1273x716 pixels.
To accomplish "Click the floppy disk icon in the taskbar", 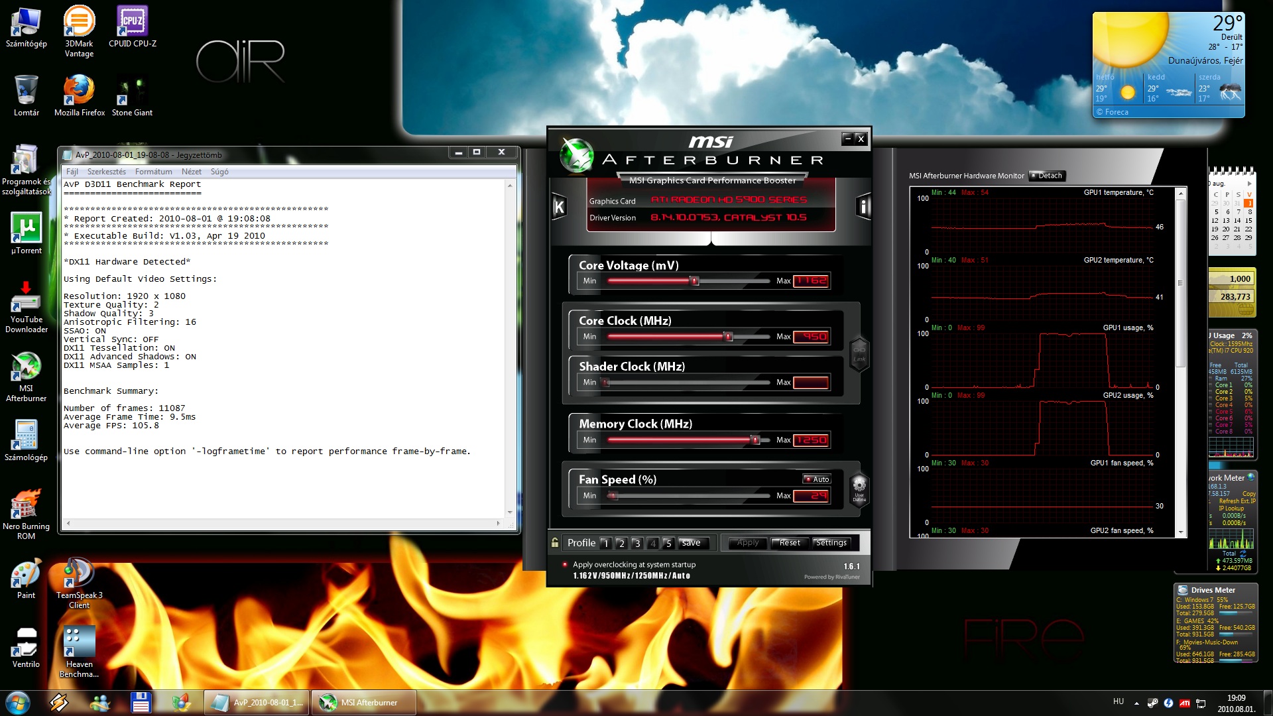I will (x=141, y=702).
